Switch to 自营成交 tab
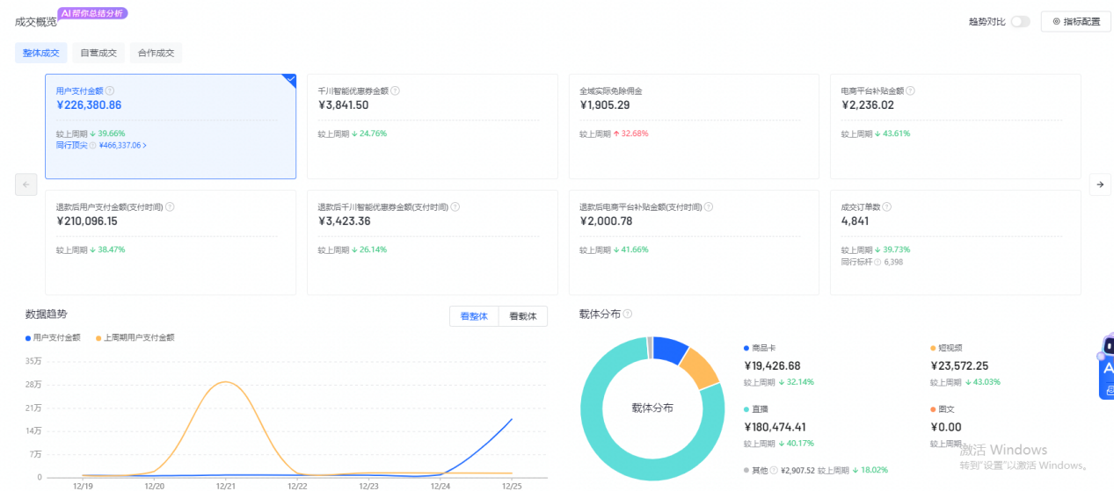This screenshot has width=1114, height=491. coord(98,53)
